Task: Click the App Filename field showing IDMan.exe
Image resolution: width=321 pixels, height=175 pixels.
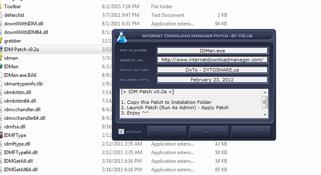Action: click(212, 51)
